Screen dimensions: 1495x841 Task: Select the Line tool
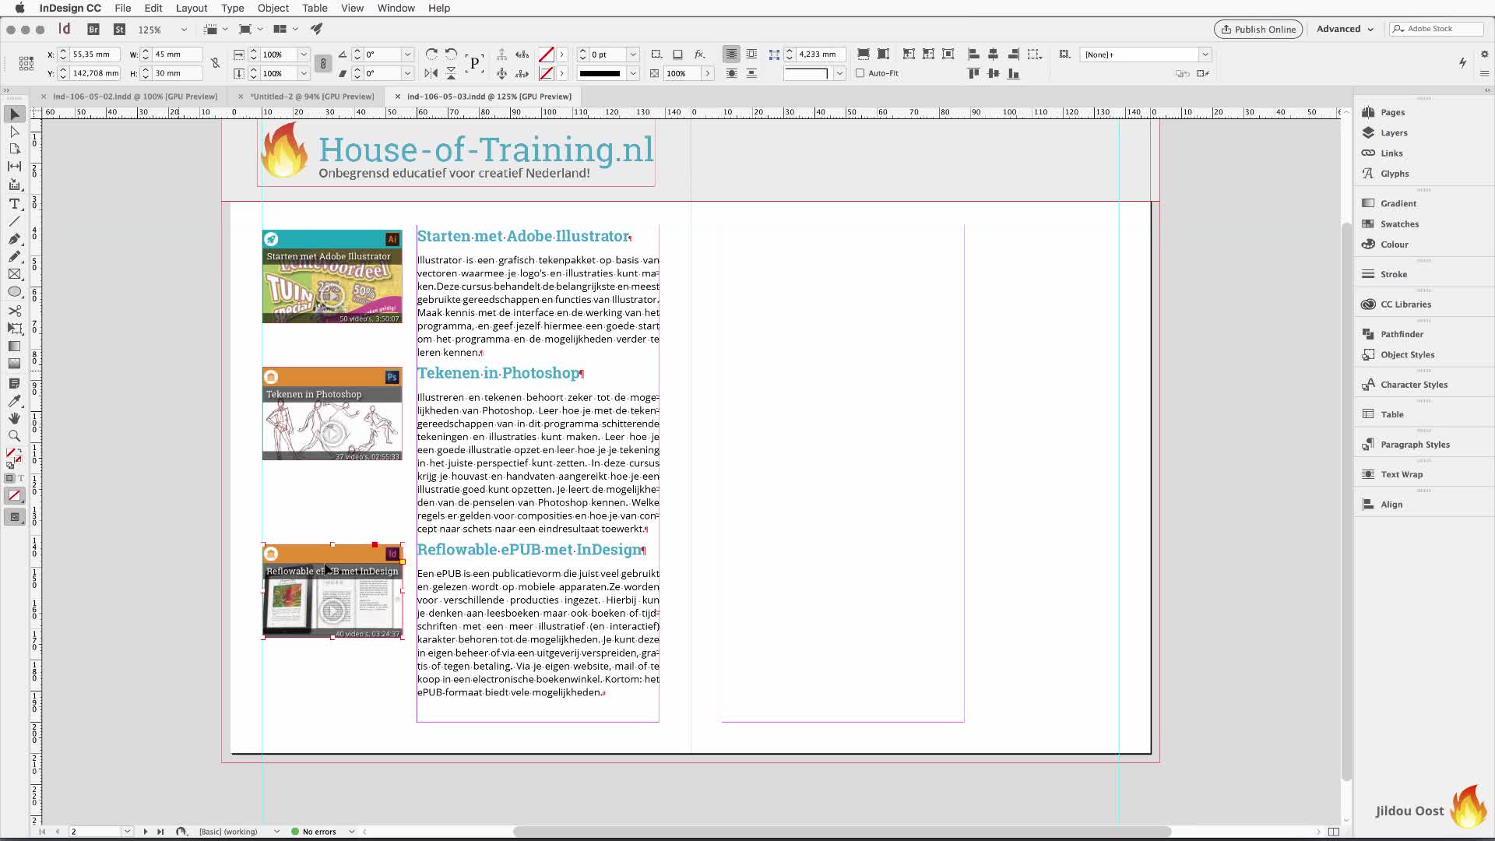pyautogui.click(x=15, y=222)
